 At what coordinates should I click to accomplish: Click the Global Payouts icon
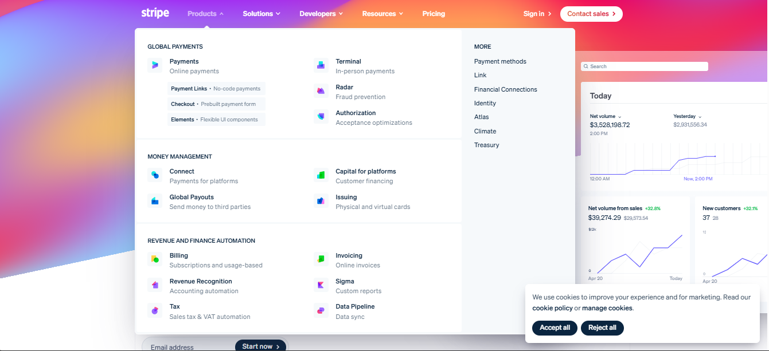[x=154, y=201]
